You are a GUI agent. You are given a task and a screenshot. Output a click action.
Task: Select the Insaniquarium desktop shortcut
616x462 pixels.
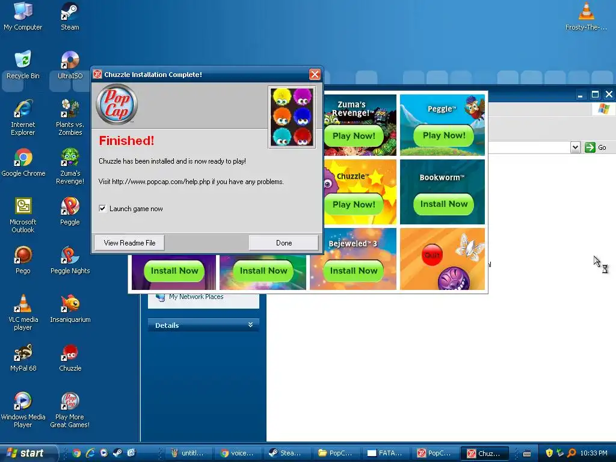pyautogui.click(x=70, y=309)
